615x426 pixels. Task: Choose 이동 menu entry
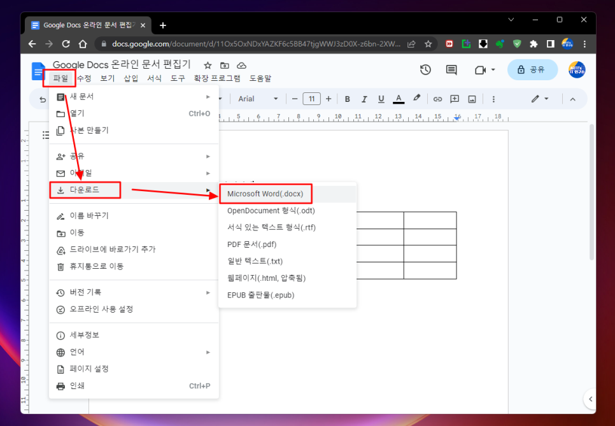point(134,232)
